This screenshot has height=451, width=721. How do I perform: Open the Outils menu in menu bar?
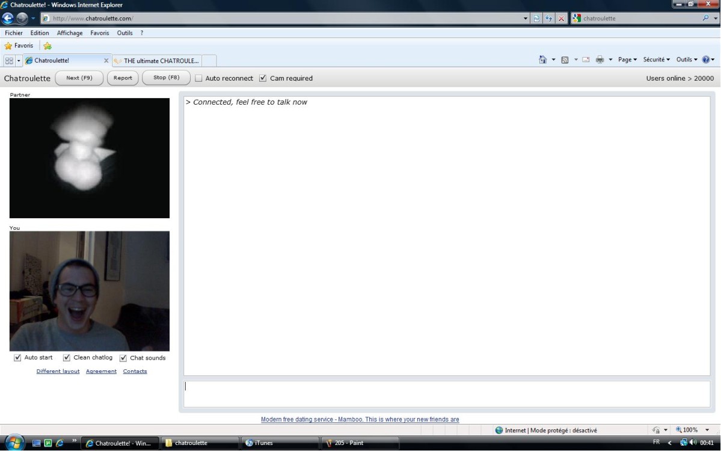click(124, 33)
